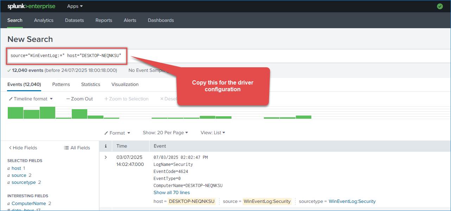Open the Show: 20 Per Page dropdown

[165, 133]
